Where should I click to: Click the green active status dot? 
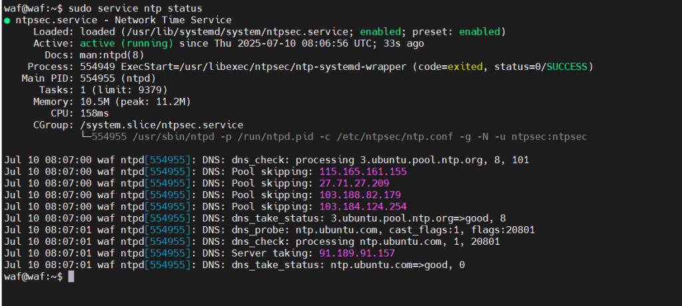click(x=7, y=20)
